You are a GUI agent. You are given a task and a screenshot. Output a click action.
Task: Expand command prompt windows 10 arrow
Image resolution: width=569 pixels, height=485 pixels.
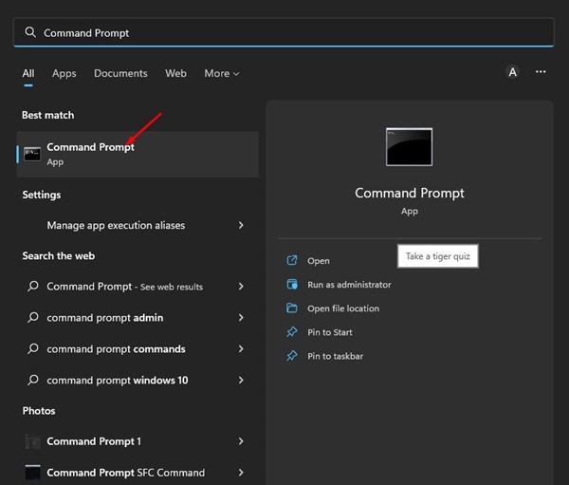[241, 380]
